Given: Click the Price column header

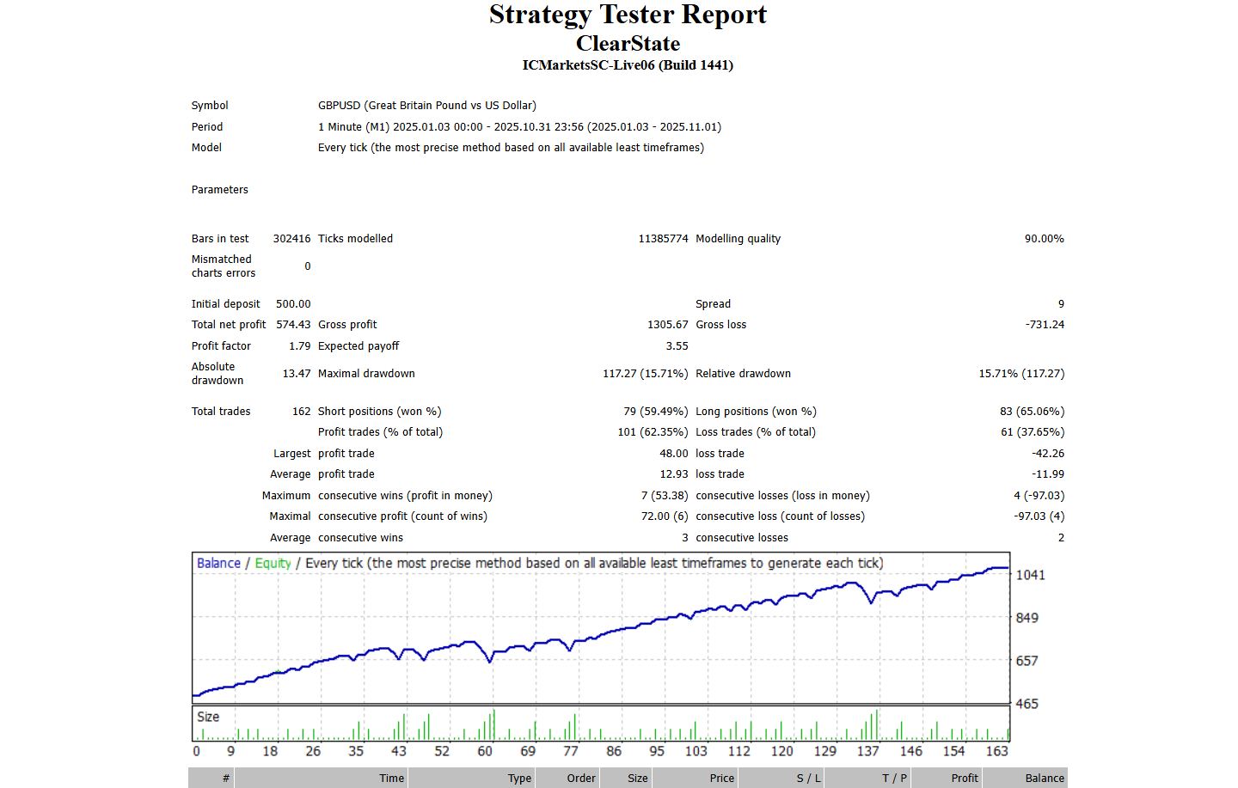Looking at the screenshot, I should point(721,779).
